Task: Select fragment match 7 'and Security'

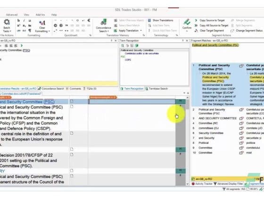Action: 206,138
